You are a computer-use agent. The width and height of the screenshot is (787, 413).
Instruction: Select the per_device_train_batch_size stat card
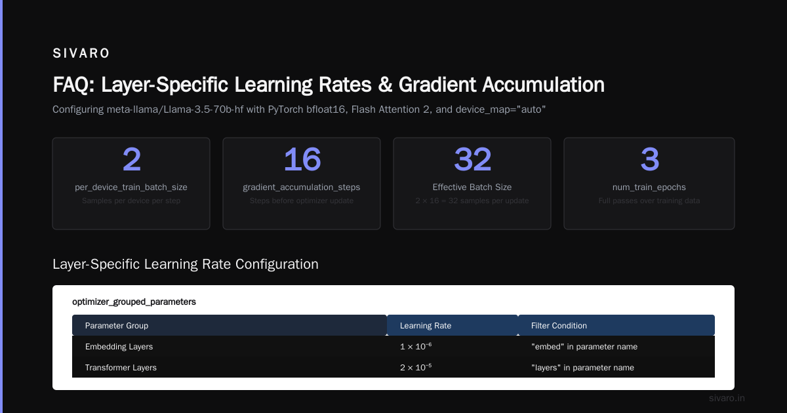click(131, 184)
